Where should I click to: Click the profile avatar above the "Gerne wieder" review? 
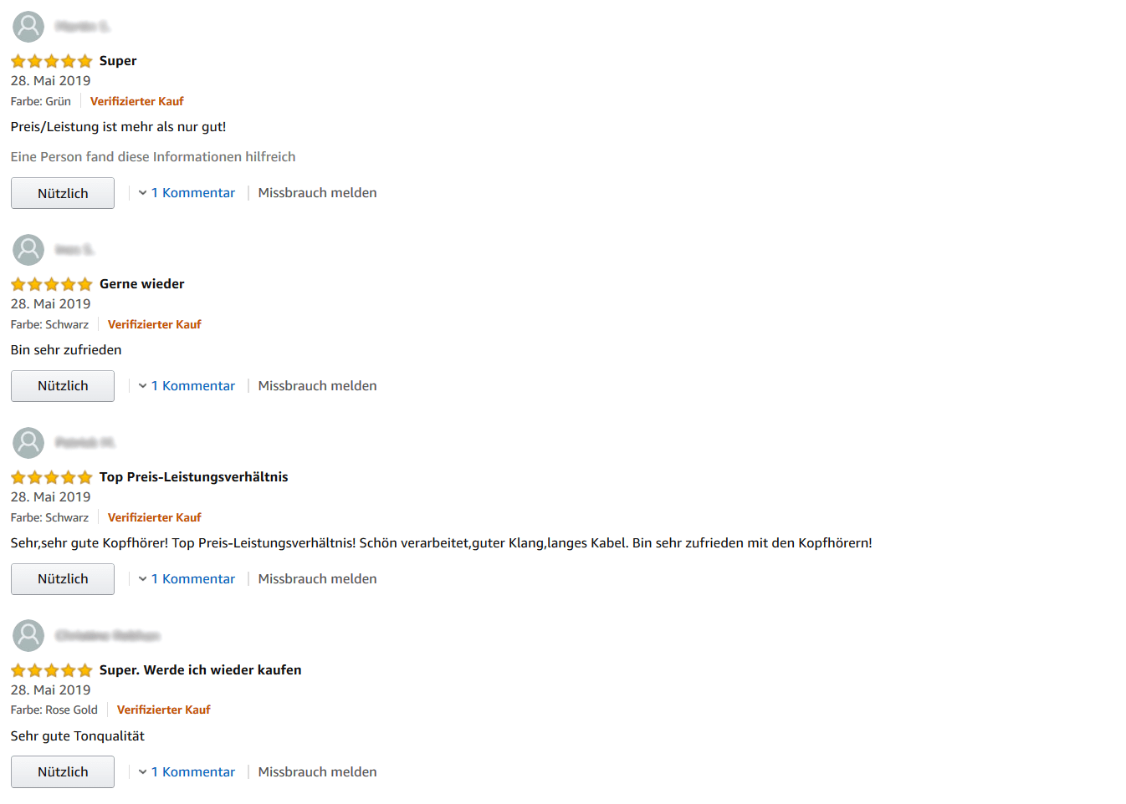pos(28,250)
